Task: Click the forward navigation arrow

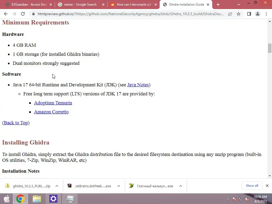Action: tap(14, 14)
